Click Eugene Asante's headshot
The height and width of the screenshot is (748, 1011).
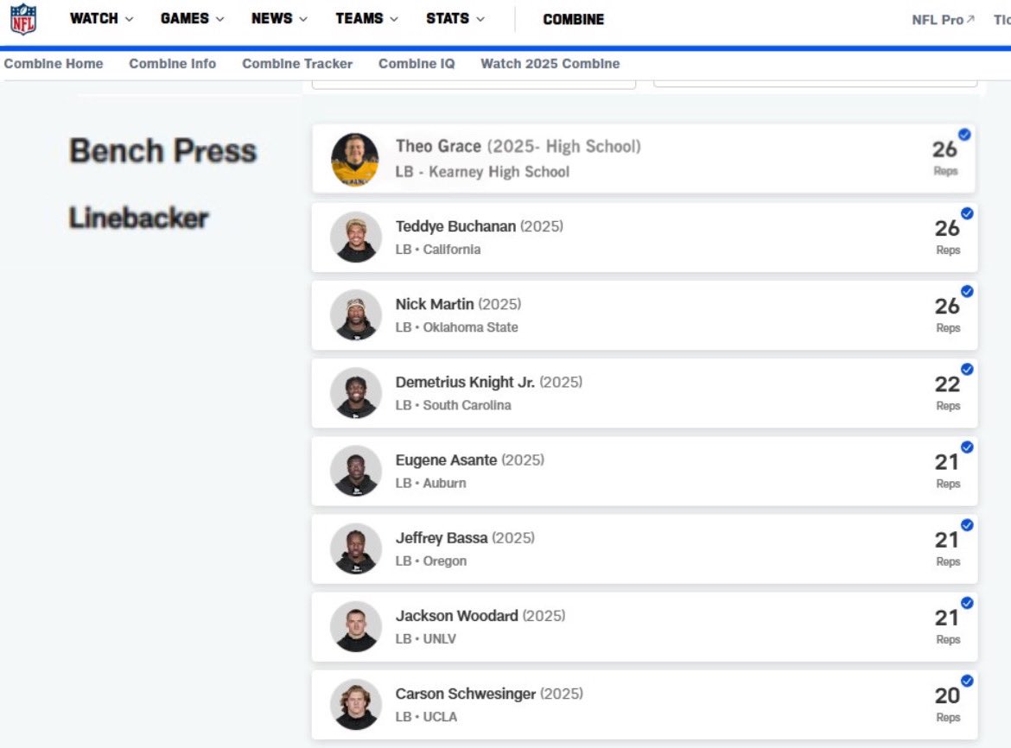pos(355,471)
